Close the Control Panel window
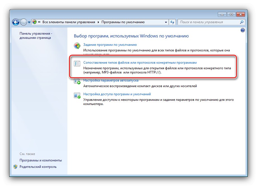 point(241,15)
